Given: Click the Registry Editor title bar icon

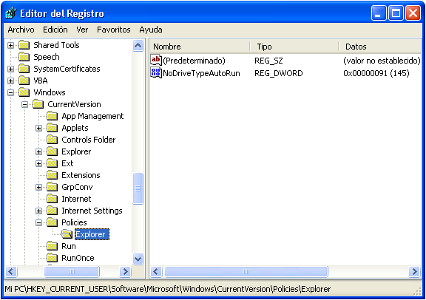Looking at the screenshot, I should tap(11, 13).
